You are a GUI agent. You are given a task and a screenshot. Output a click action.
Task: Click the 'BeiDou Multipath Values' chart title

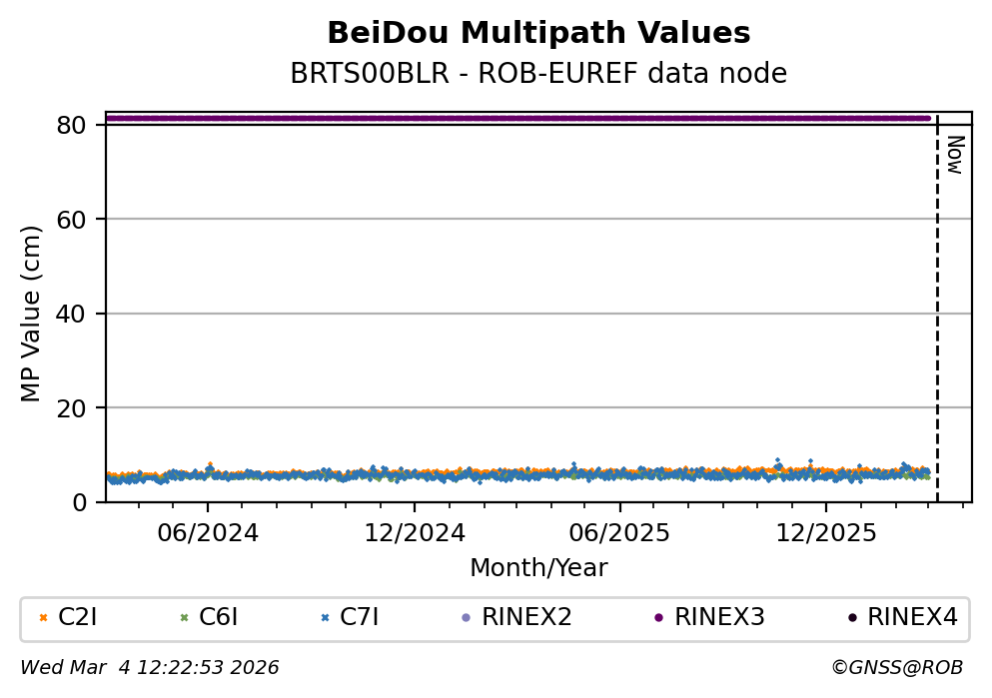click(x=538, y=34)
